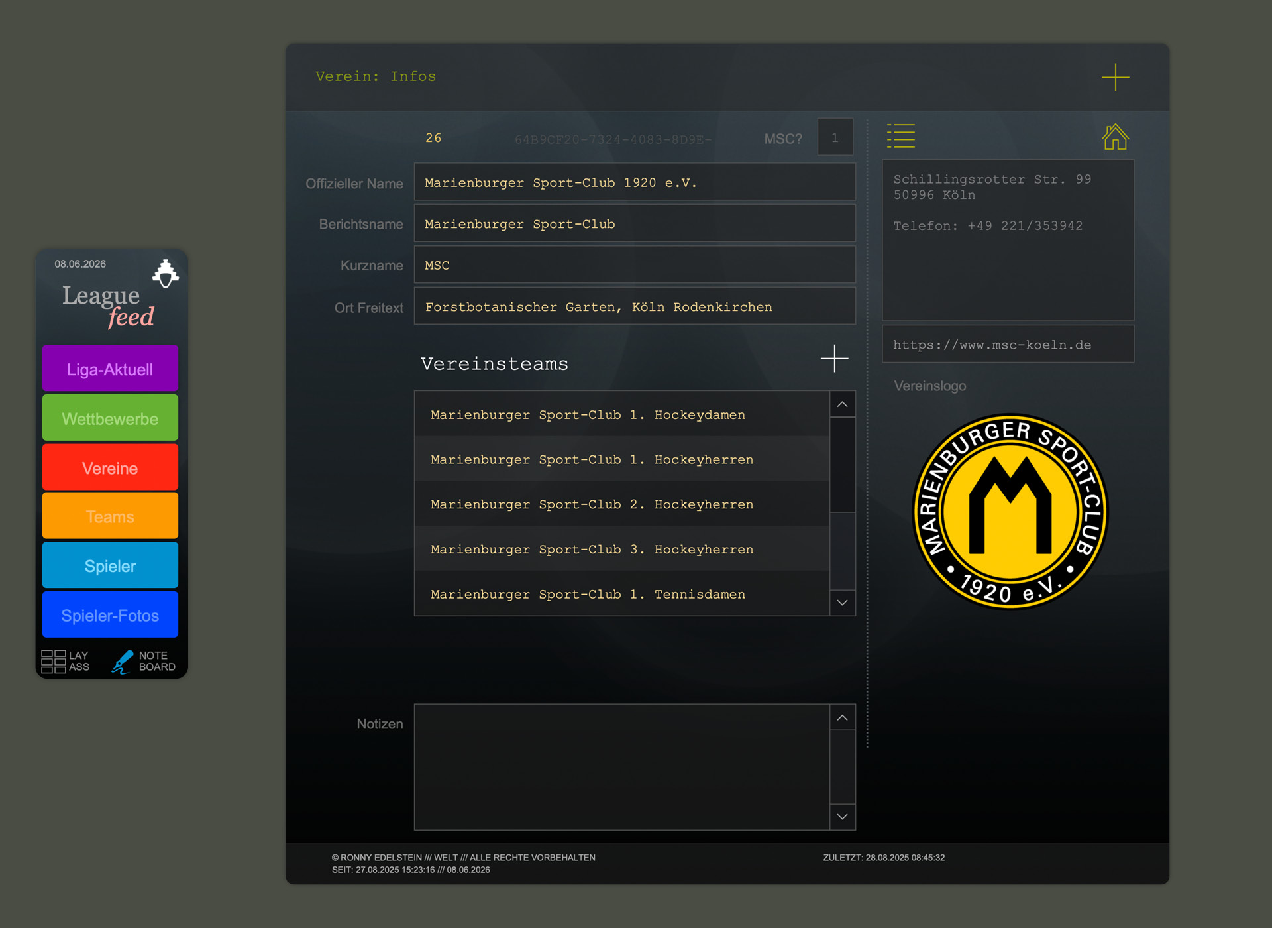Click the ZULETZT timestamp in footer

pos(884,858)
